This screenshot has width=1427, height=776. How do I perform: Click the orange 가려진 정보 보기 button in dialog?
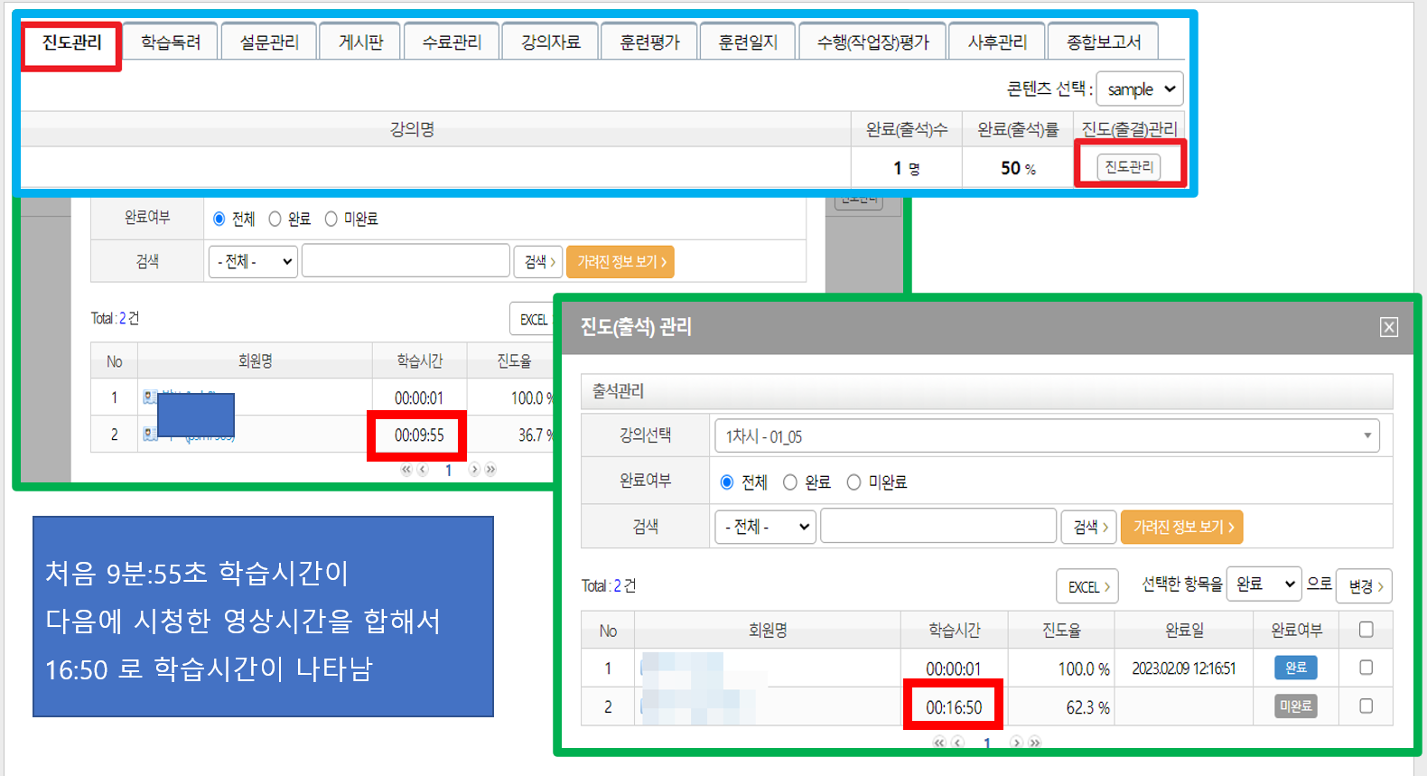pyautogui.click(x=1181, y=527)
